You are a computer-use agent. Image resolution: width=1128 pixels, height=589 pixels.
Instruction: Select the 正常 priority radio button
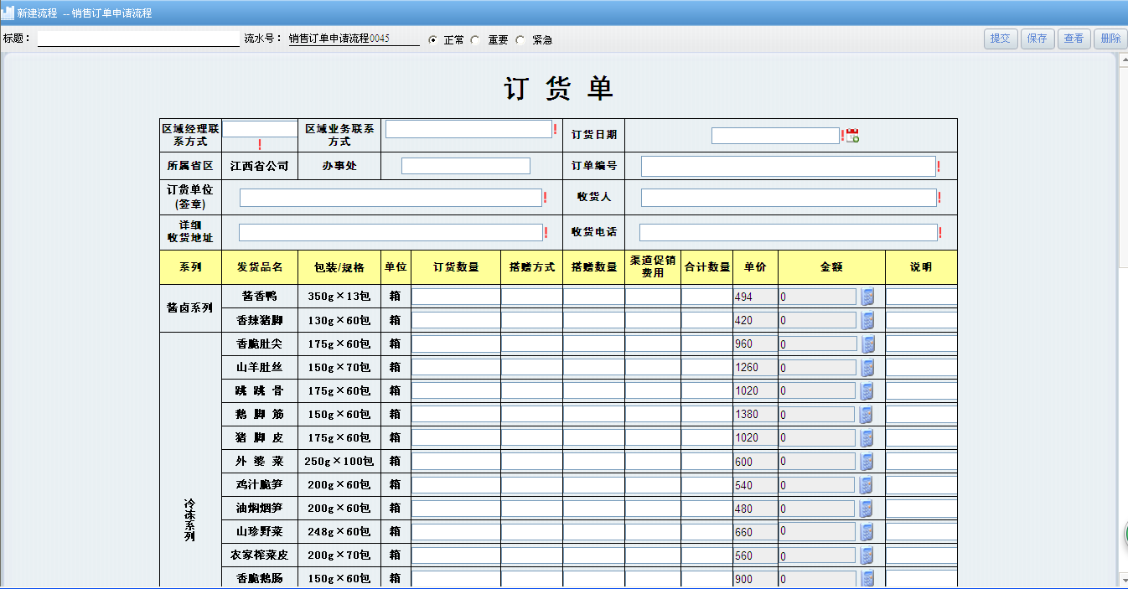coord(432,39)
